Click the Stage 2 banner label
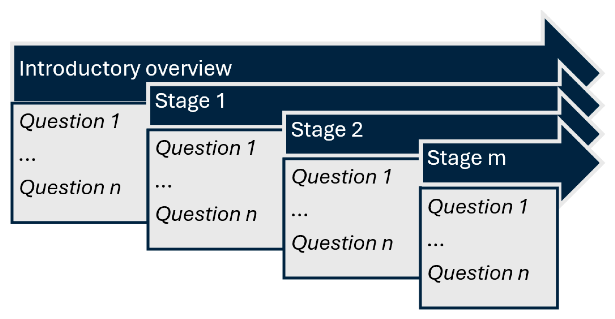Viewport: 615px width, 319px height. click(327, 130)
